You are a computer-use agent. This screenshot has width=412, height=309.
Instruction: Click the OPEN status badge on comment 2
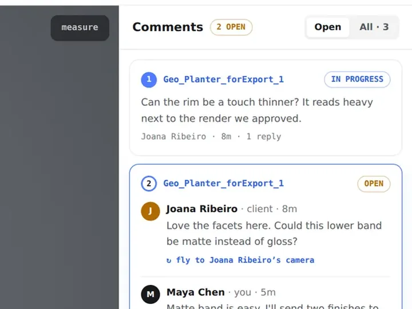[374, 184]
